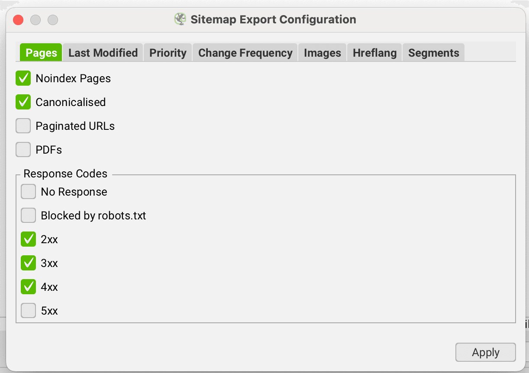
Task: Enable the No Response code option
Action: (x=28, y=191)
